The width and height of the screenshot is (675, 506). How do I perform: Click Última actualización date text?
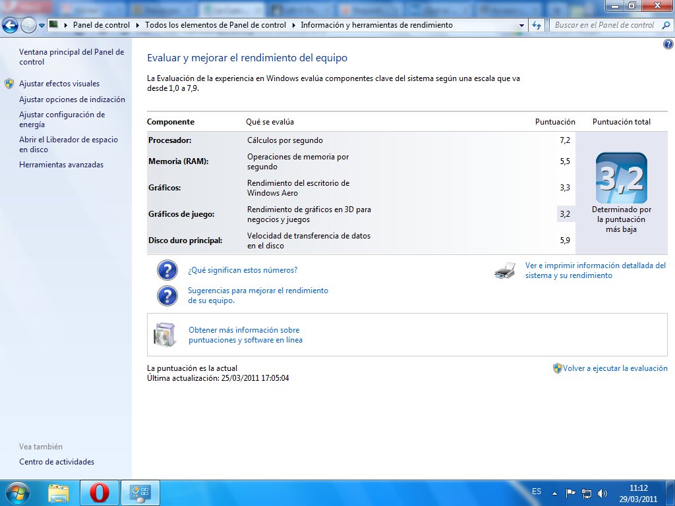tap(218, 378)
